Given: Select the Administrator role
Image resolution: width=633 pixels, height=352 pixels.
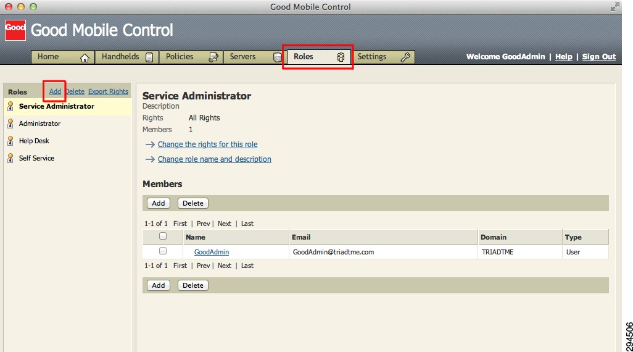Looking at the screenshot, I should pos(68,124).
